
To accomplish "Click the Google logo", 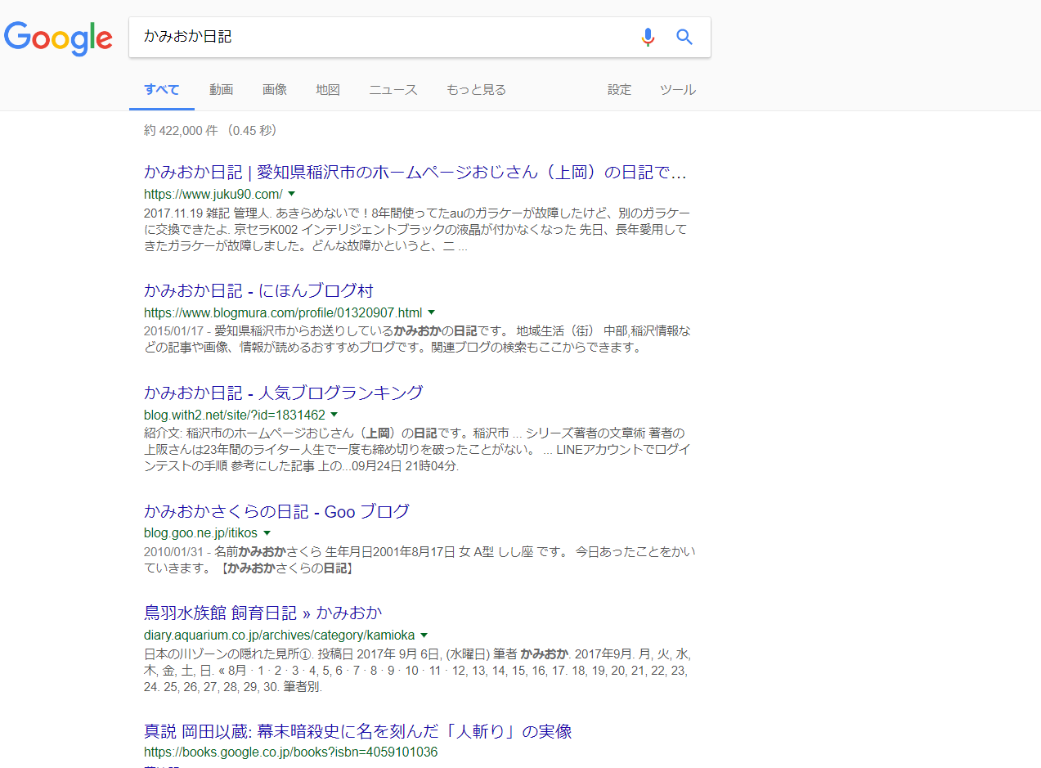I will 58,38.
